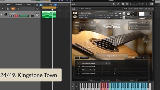Click the pencil icon on Kingston Town D row
The width and height of the screenshot is (160, 90).
click(x=102, y=73)
